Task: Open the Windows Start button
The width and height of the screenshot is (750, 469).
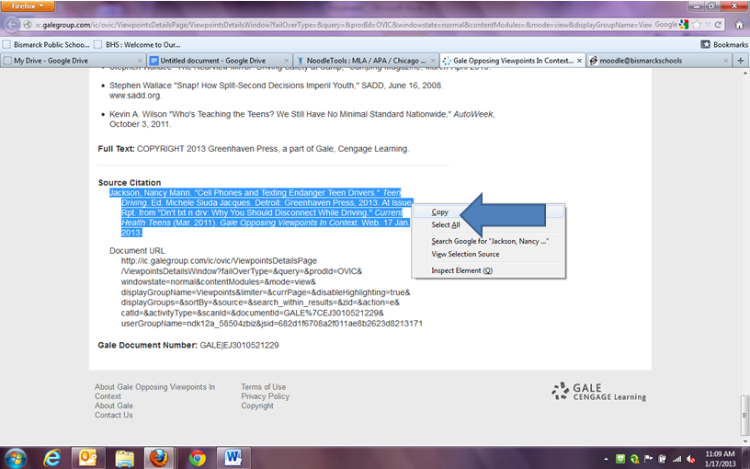Action: click(x=16, y=458)
